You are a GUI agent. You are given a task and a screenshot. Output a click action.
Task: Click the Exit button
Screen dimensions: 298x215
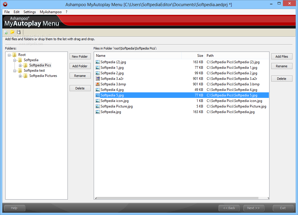283,208
